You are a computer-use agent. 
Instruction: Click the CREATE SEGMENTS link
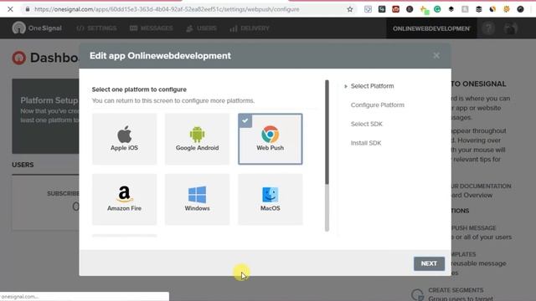456,290
